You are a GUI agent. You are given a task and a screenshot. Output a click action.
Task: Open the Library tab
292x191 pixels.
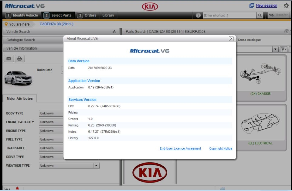[108, 15]
